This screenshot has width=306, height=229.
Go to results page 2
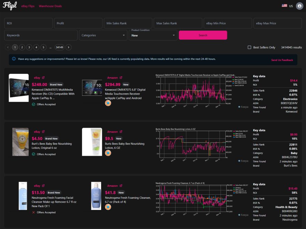coord(22,47)
